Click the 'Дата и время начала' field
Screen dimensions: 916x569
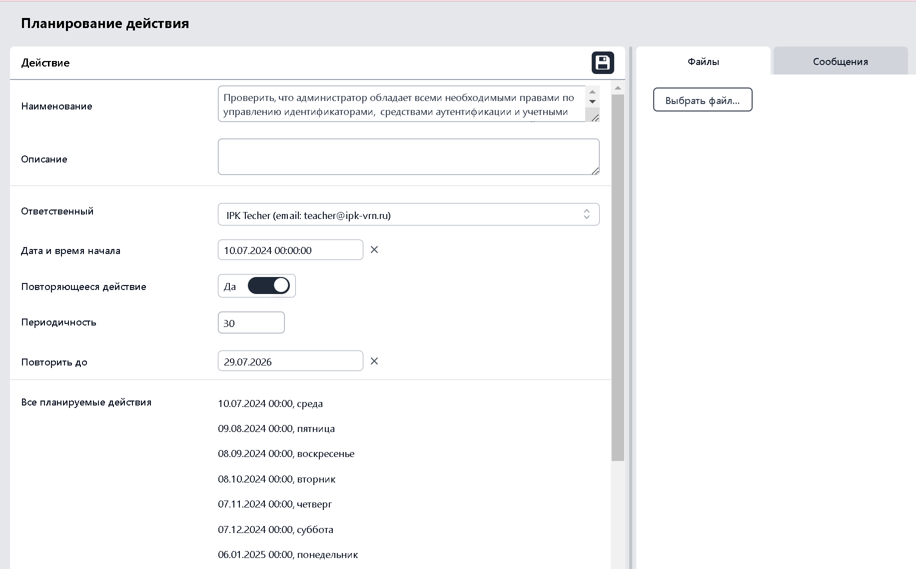point(290,250)
